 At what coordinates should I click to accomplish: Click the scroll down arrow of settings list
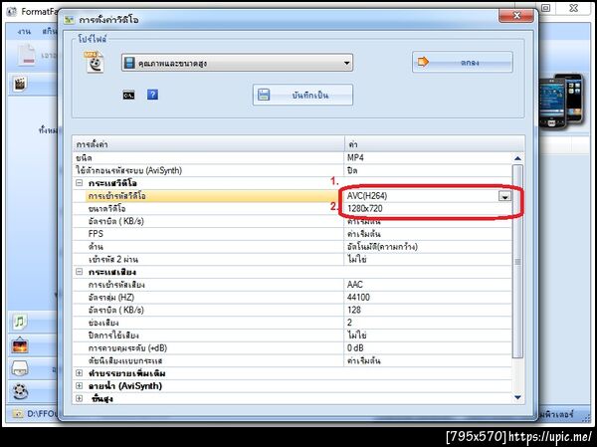(x=517, y=397)
